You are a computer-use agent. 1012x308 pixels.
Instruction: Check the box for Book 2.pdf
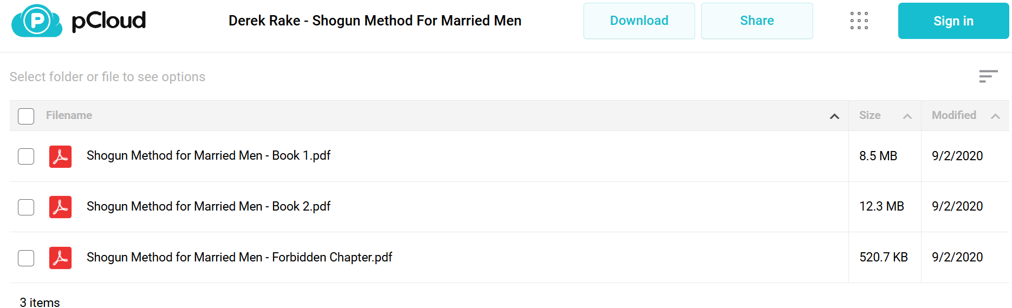click(x=26, y=207)
